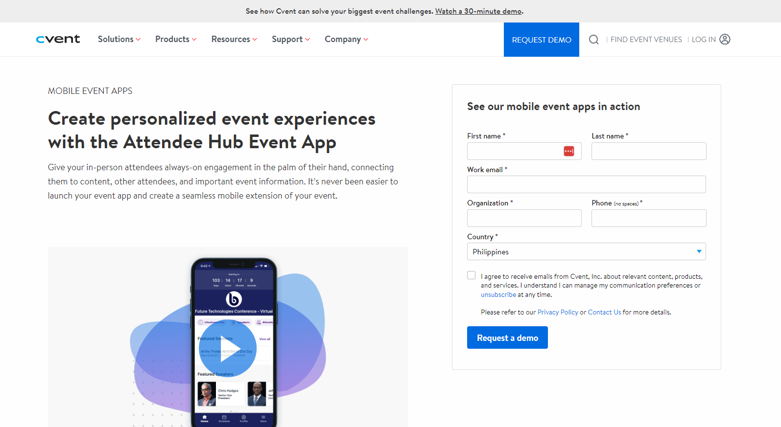The image size is (781, 427).
Task: Open the Company menu
Action: pos(346,39)
